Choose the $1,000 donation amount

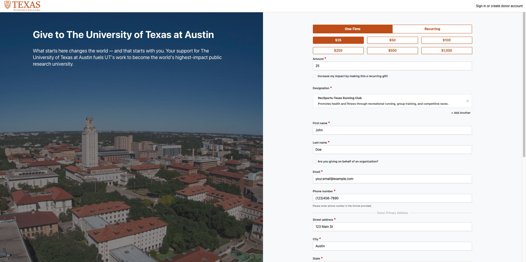447,51
